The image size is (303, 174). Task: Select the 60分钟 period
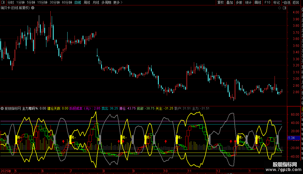click(x=67, y=2)
